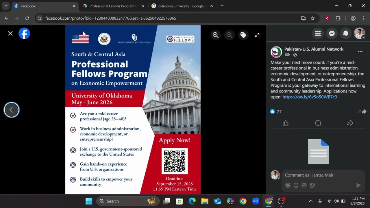Close the photo viewer with the X
This screenshot has width=370, height=208.
pos(10,34)
